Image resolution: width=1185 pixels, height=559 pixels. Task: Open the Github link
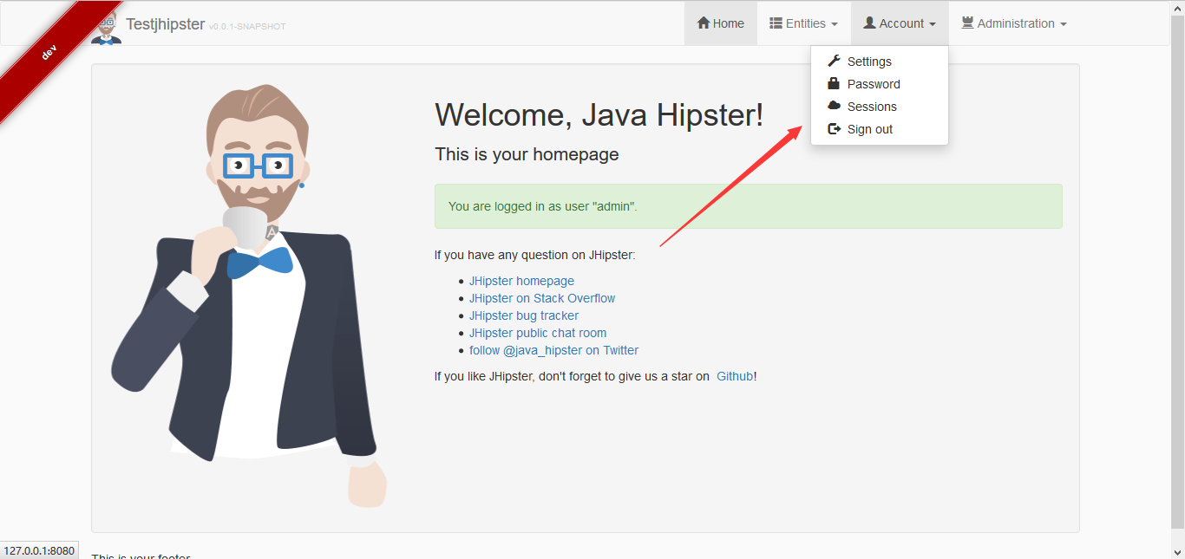click(x=735, y=376)
